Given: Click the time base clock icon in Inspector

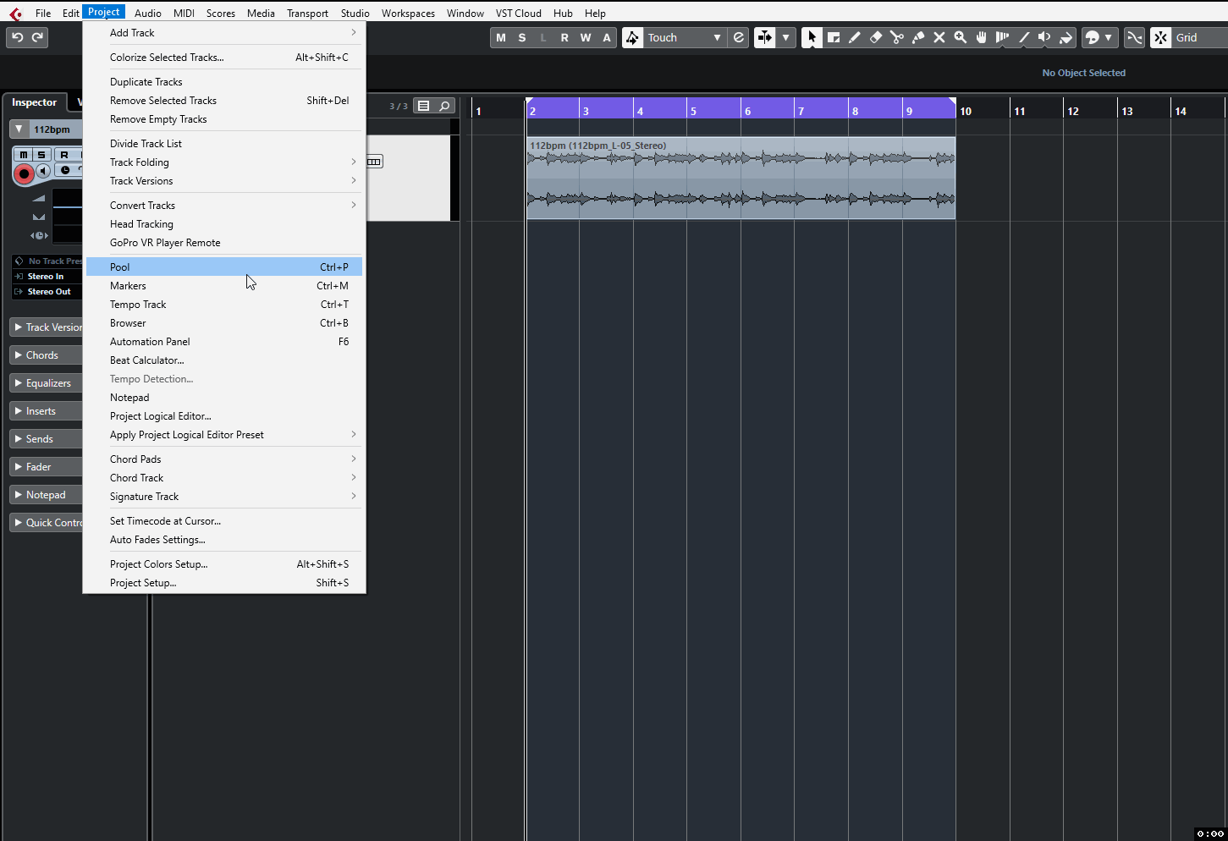Looking at the screenshot, I should coord(65,170).
